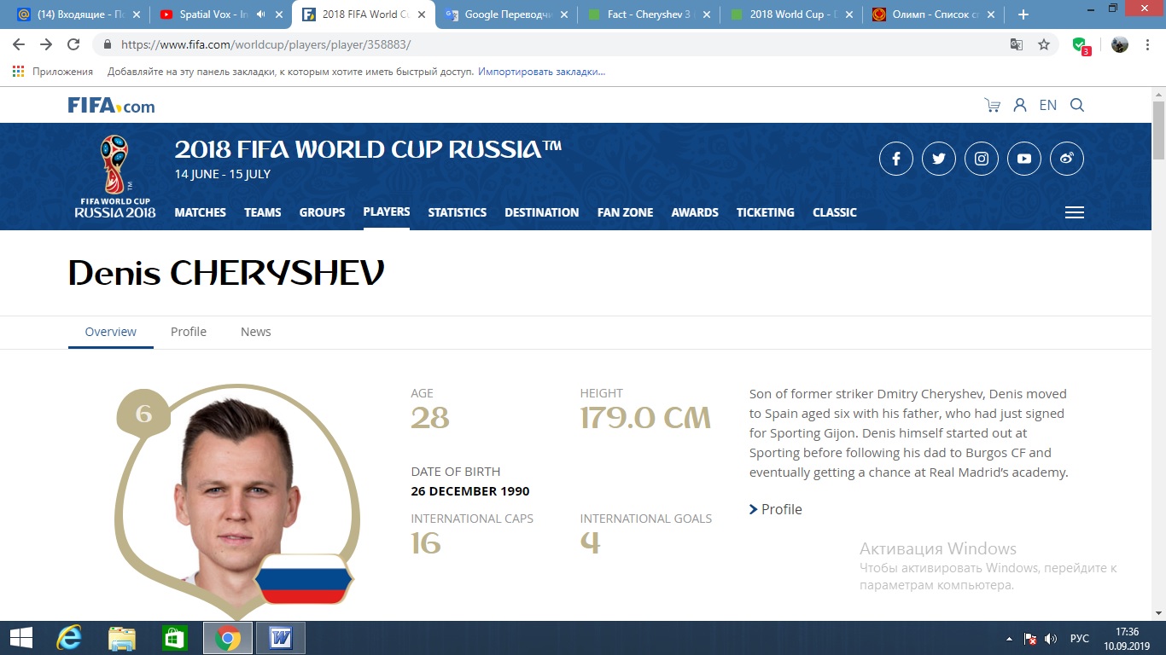Expand the hamburger menu in navigation bar
This screenshot has height=655, width=1166.
pyautogui.click(x=1075, y=212)
